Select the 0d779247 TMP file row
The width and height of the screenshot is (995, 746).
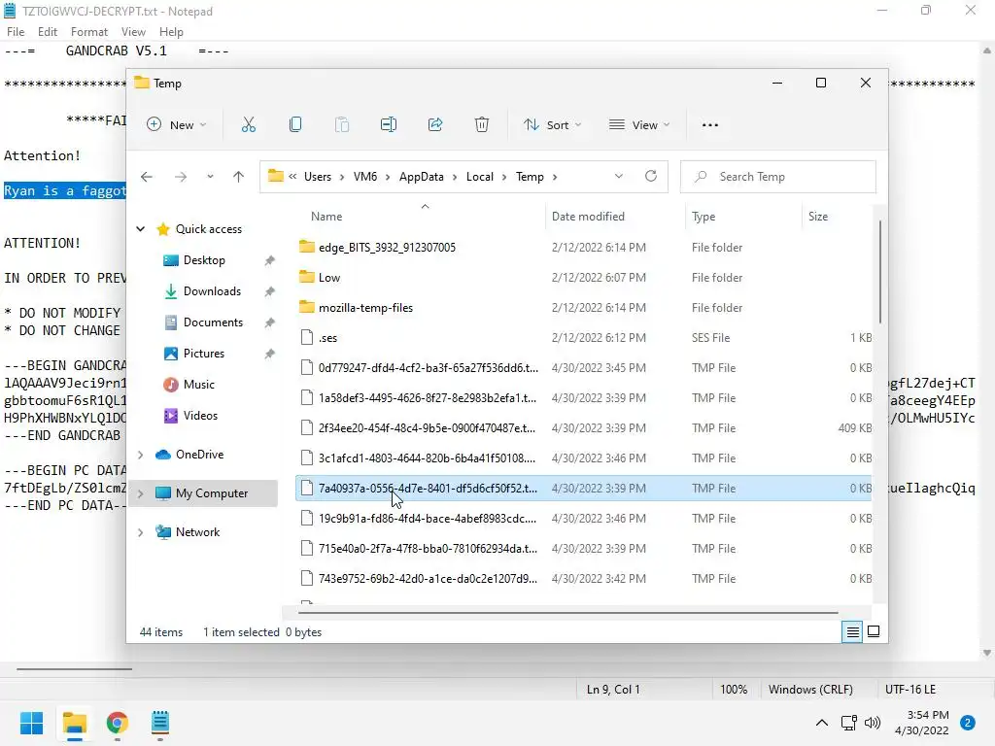584,368
